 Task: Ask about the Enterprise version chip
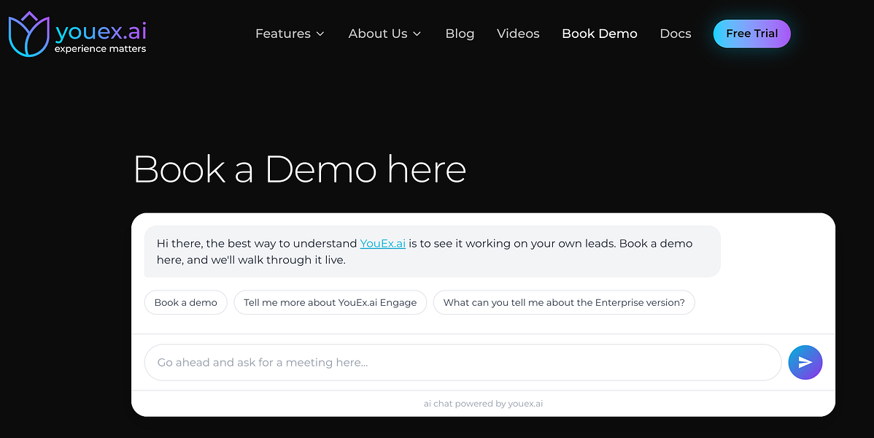563,302
